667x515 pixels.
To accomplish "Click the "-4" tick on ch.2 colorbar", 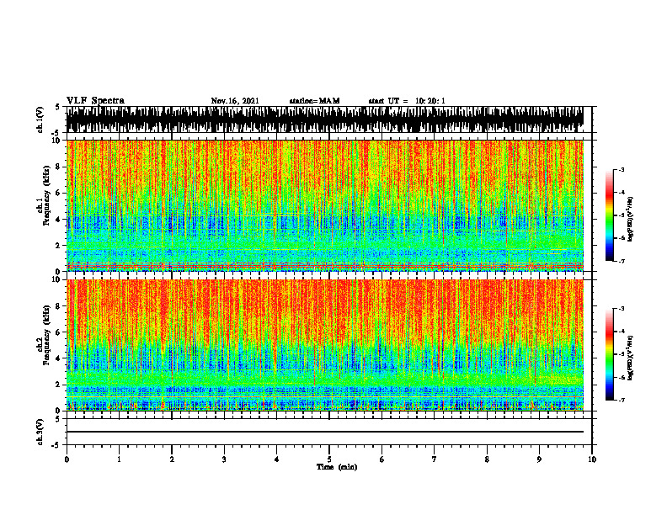I will click(621, 331).
